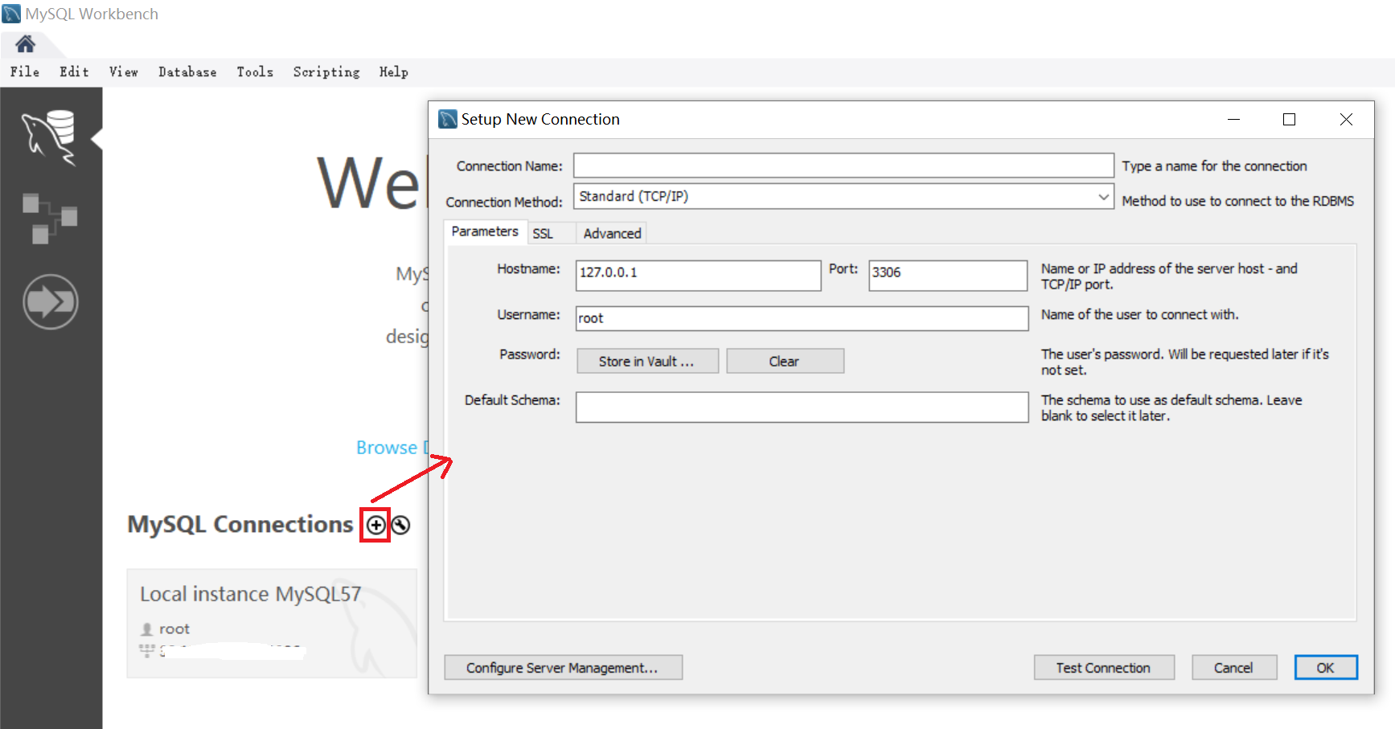Click root user icon in connection tile
The height and width of the screenshot is (729, 1395).
pos(147,629)
